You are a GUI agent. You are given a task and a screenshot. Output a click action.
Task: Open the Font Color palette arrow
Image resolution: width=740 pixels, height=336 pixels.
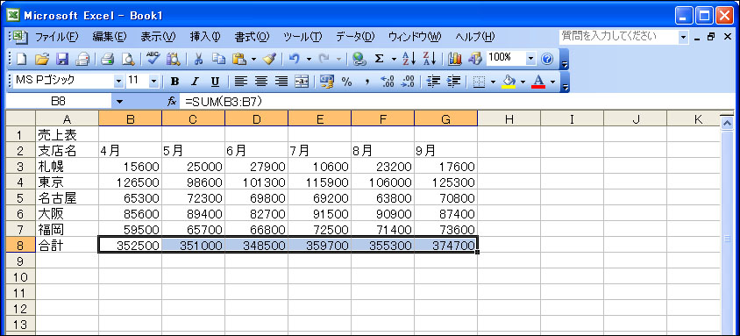(x=552, y=82)
